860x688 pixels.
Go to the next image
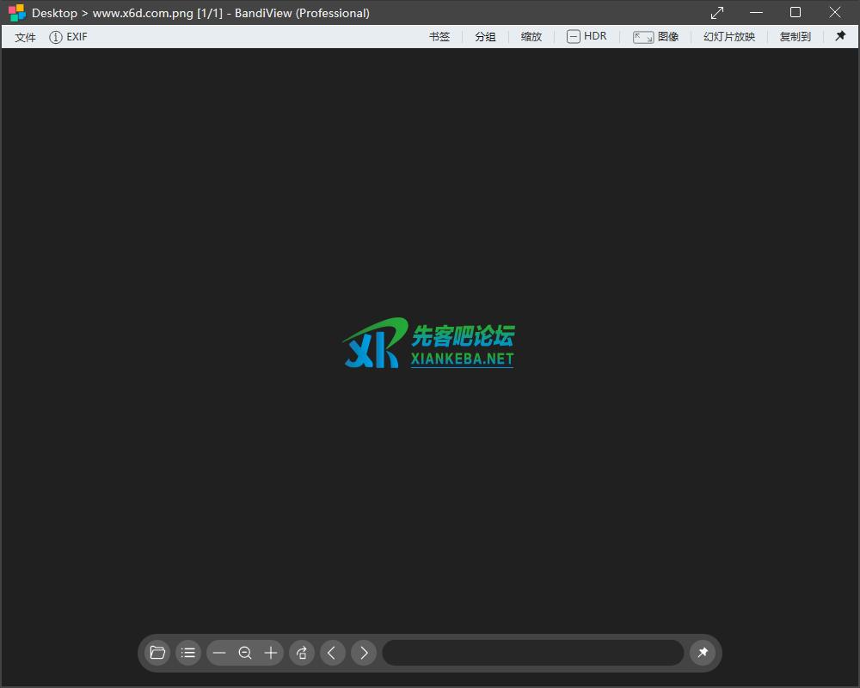pyautogui.click(x=364, y=653)
